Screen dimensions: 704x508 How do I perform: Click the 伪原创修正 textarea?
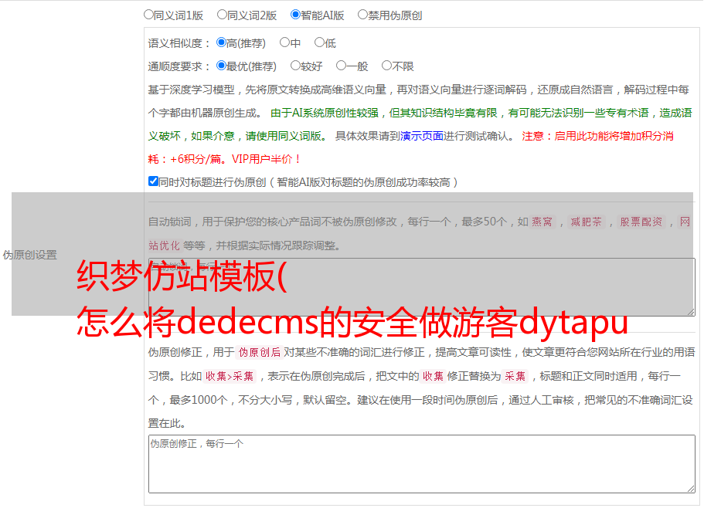[x=422, y=464]
